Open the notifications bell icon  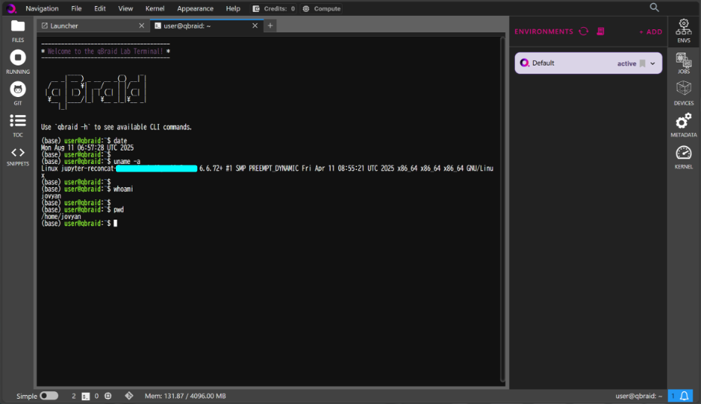(684, 396)
